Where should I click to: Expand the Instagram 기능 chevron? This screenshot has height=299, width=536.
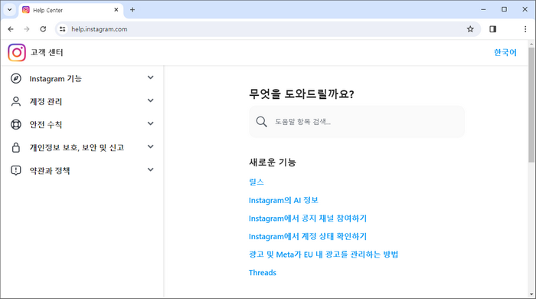point(150,77)
